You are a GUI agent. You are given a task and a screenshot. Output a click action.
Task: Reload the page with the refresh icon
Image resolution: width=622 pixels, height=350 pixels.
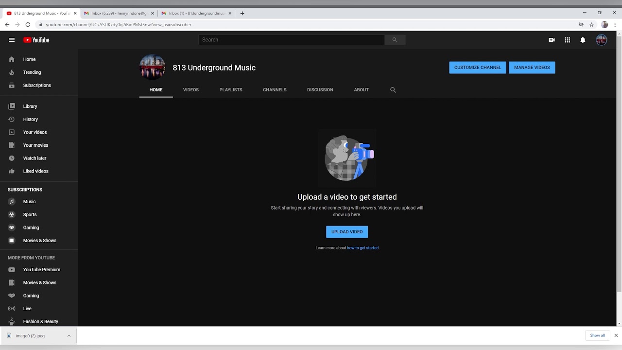click(x=28, y=25)
